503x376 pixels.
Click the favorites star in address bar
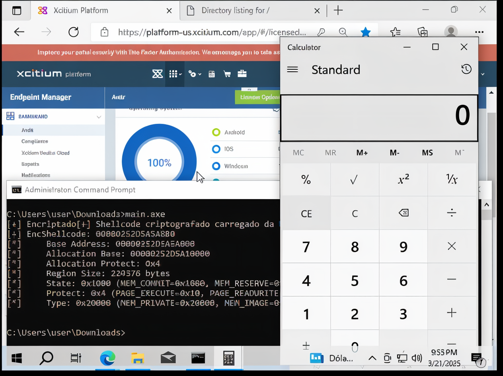(365, 32)
